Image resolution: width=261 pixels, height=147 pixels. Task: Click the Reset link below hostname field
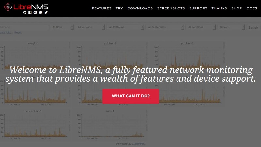[x=18, y=33]
